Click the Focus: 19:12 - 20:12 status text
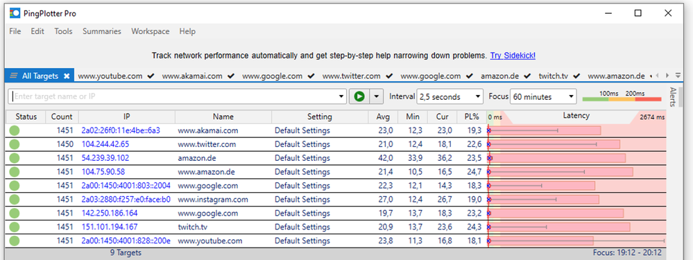The image size is (693, 260). [626, 253]
